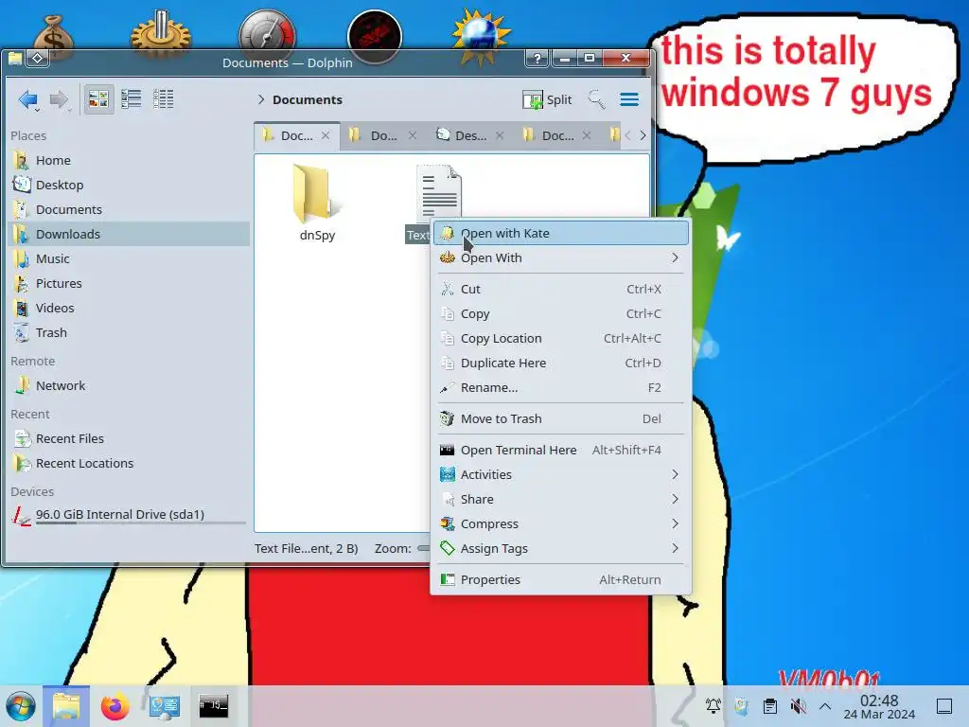Expand the Share submenu

561,500
